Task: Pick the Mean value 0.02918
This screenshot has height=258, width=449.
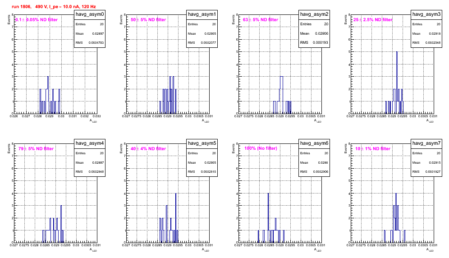Action: 435,33
